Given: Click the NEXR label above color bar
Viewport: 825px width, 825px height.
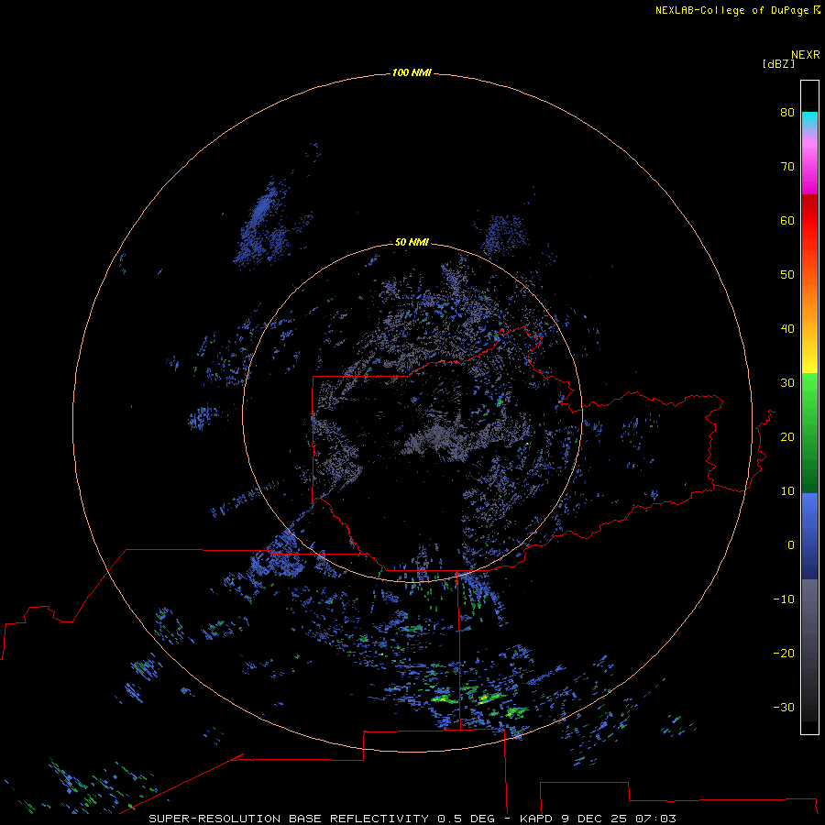Looking at the screenshot, I should click(x=805, y=55).
